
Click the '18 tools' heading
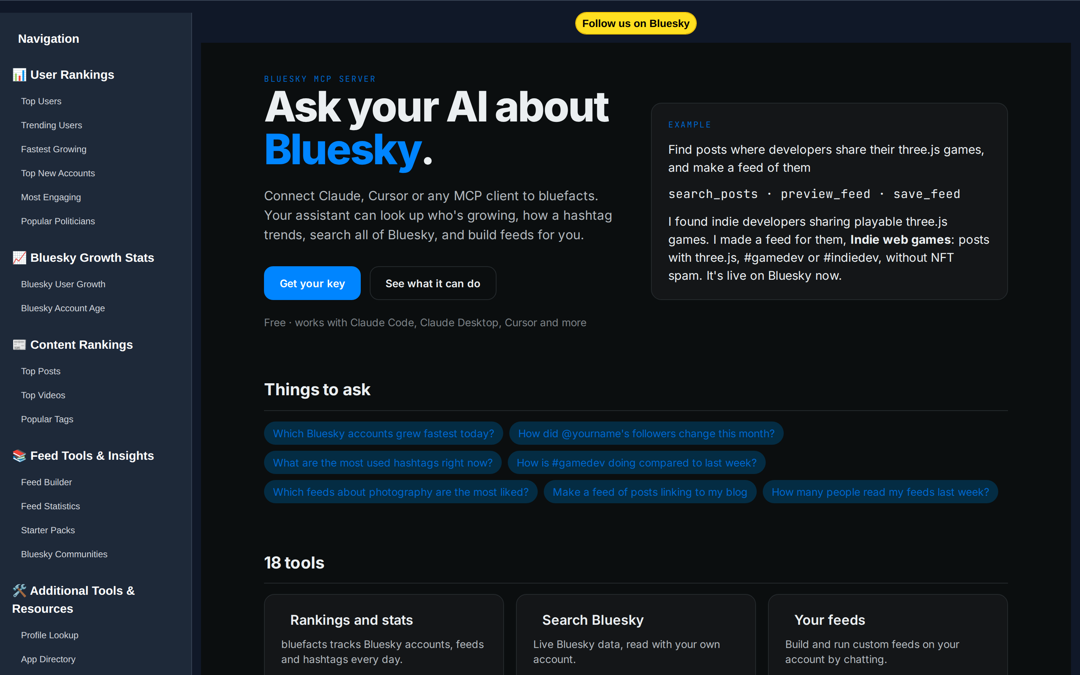click(294, 562)
